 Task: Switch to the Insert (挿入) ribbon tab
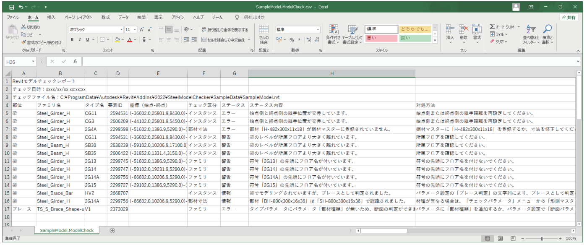click(x=51, y=17)
